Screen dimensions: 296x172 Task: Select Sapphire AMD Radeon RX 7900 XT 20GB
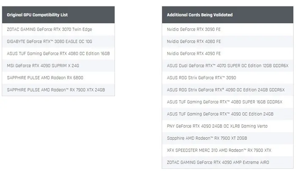click(x=227, y=138)
